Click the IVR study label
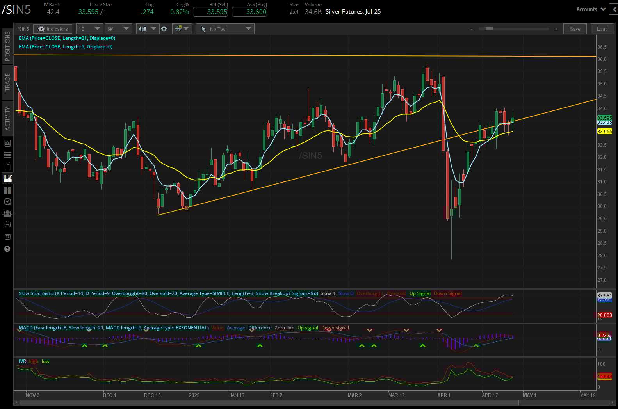Screen dimensions: 618x409 22,361
